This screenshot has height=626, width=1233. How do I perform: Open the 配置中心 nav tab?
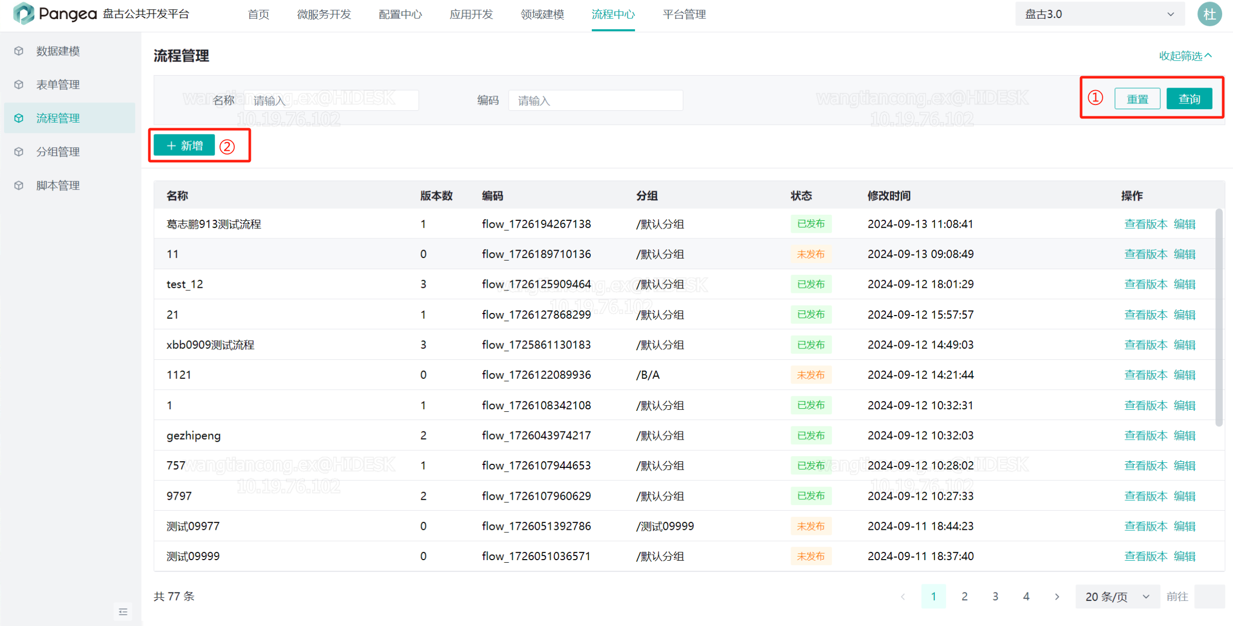(x=400, y=14)
